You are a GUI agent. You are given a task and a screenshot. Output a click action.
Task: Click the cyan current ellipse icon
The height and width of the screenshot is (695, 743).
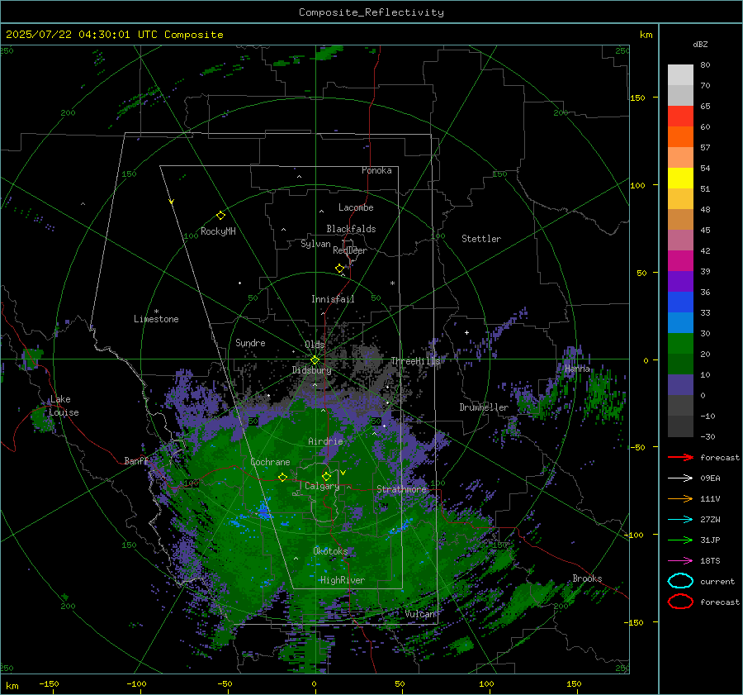click(x=680, y=581)
